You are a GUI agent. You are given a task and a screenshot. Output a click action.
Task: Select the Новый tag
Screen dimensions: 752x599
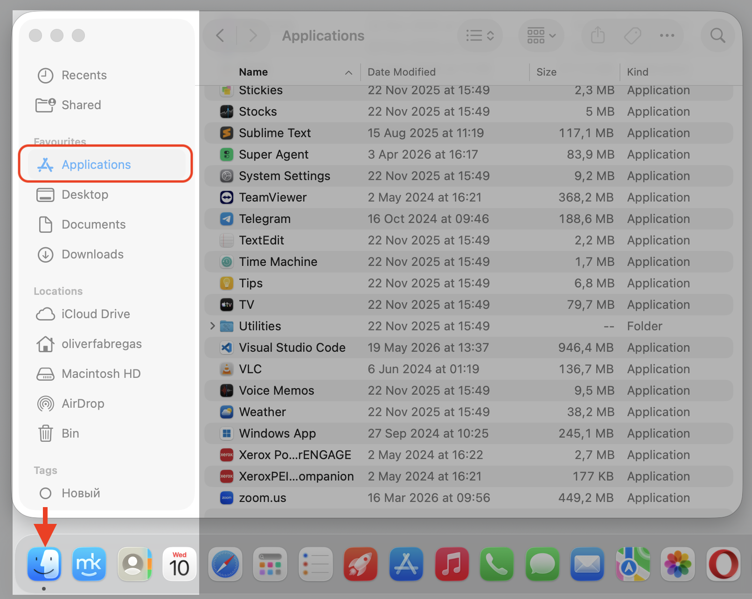click(x=107, y=493)
